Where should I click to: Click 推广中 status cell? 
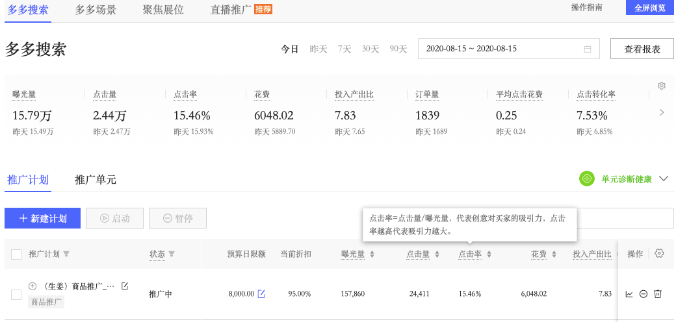tap(161, 294)
